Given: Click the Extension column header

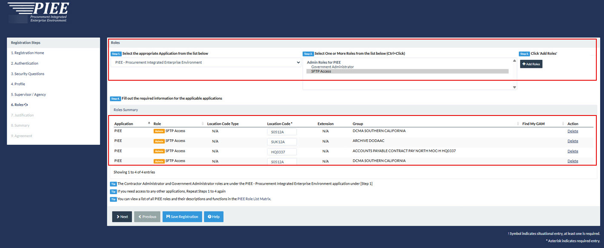Looking at the screenshot, I should [x=326, y=124].
